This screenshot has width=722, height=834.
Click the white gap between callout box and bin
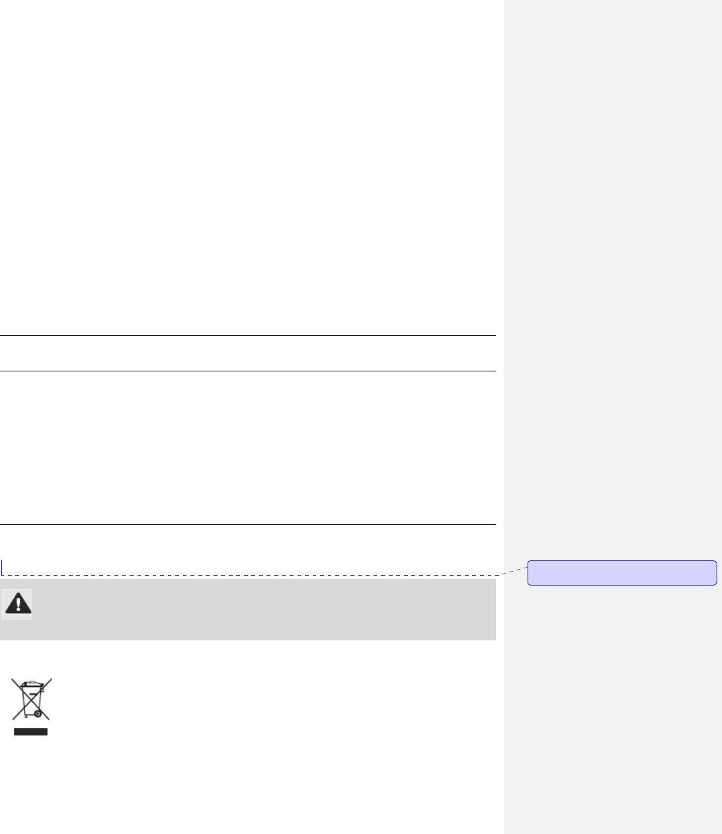pyautogui.click(x=248, y=658)
